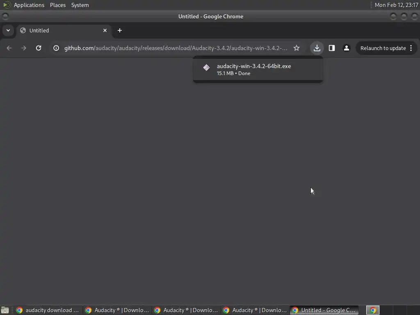Click the '15.1 MB • Done' status text
Screen dimensions: 420x315
click(233, 73)
